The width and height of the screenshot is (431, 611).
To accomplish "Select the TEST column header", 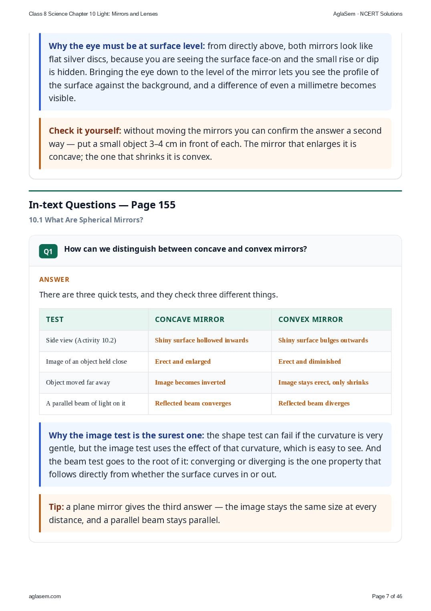I will click(94, 320).
